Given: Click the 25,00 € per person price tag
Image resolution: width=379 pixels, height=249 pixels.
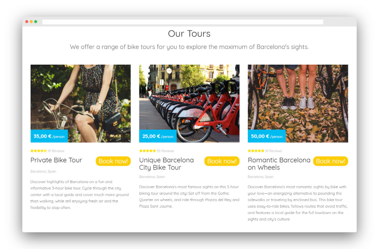Looking at the screenshot, I should pyautogui.click(x=158, y=136).
